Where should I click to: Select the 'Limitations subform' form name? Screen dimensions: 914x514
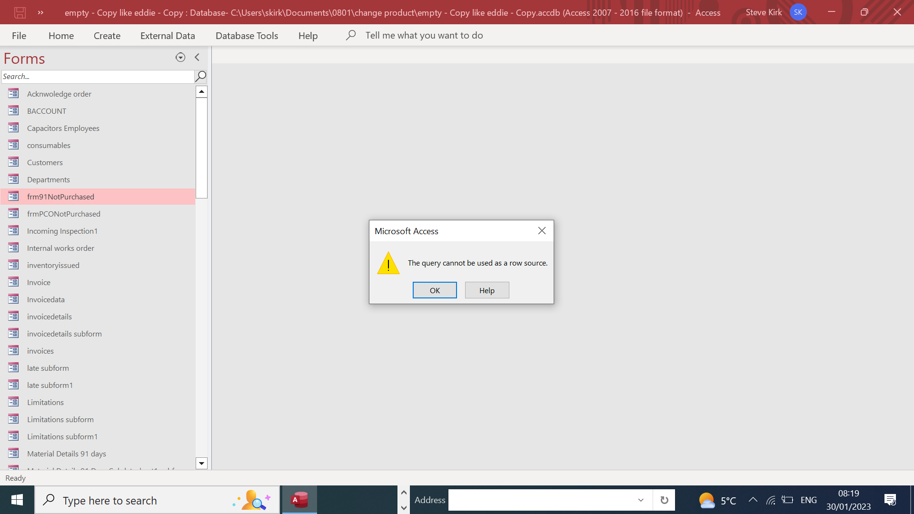coord(60,419)
